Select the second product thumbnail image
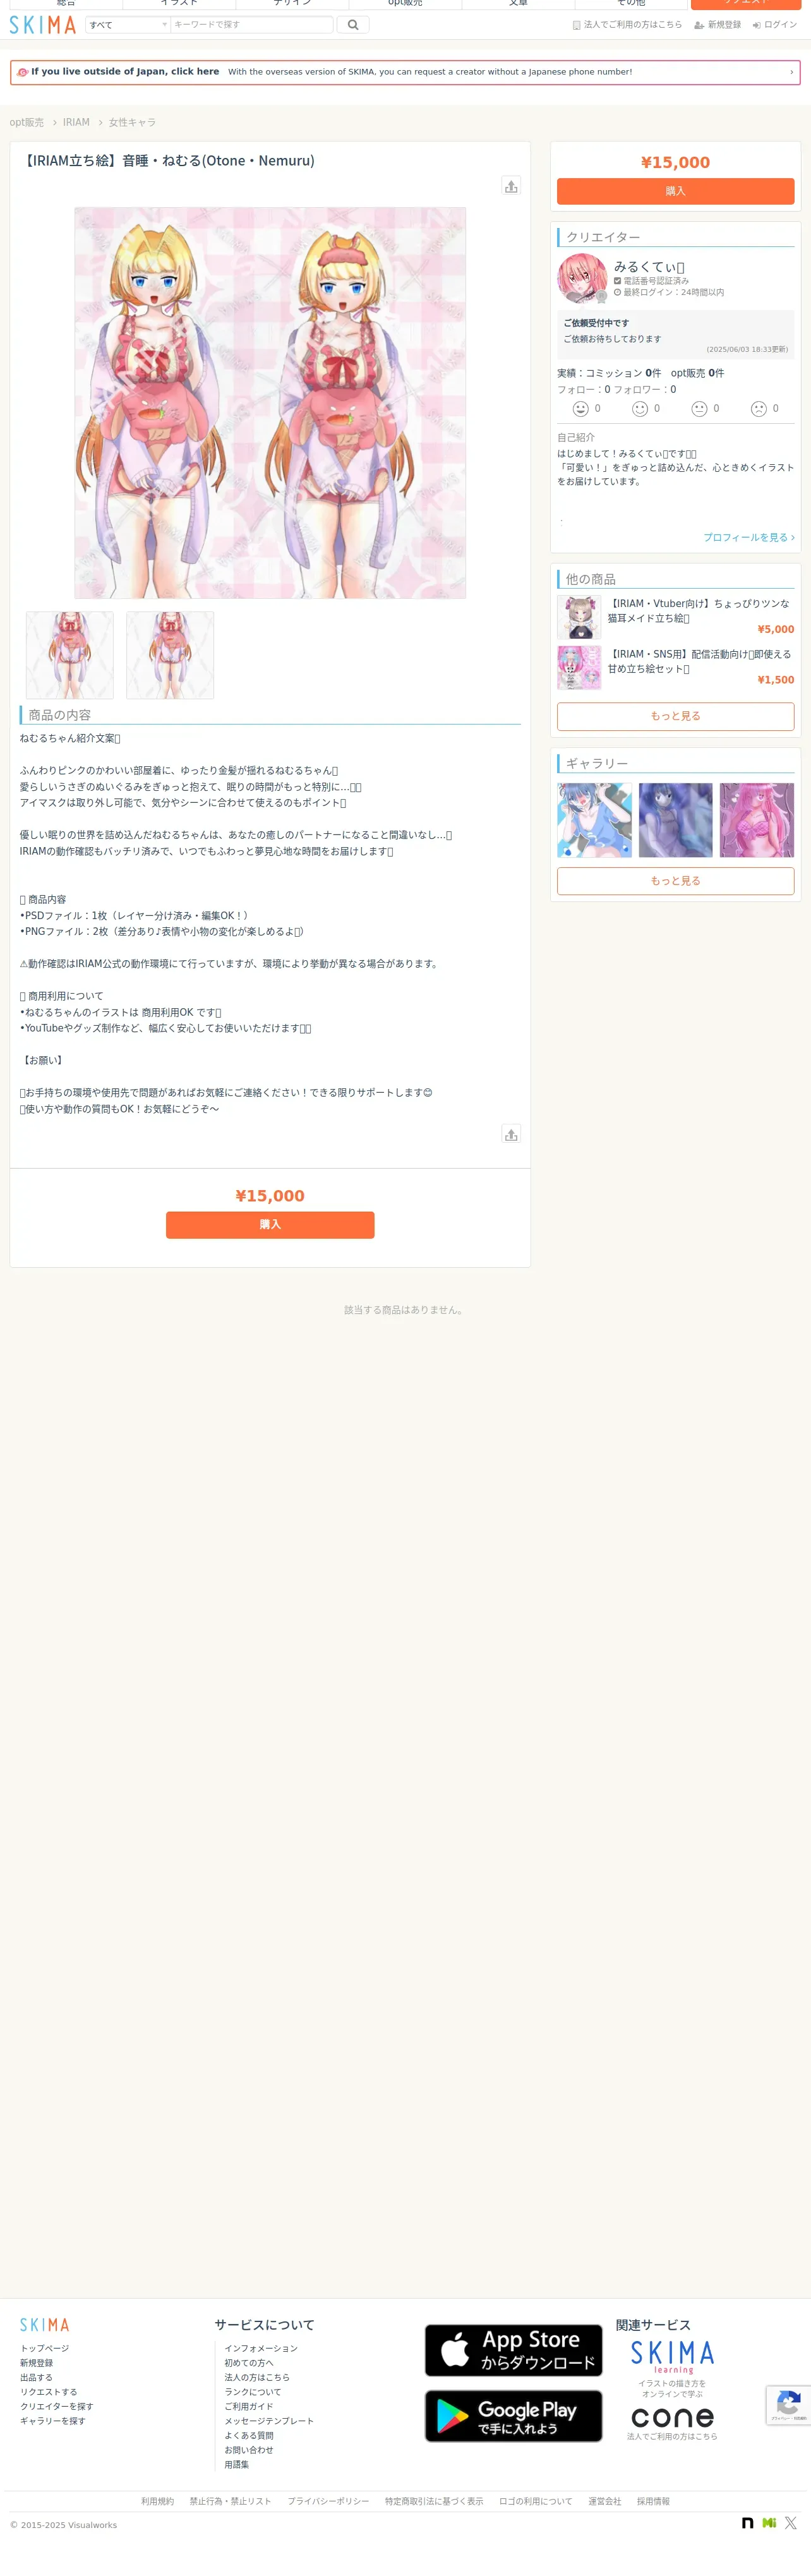Screen dimensions: 811x2576 coord(170,655)
